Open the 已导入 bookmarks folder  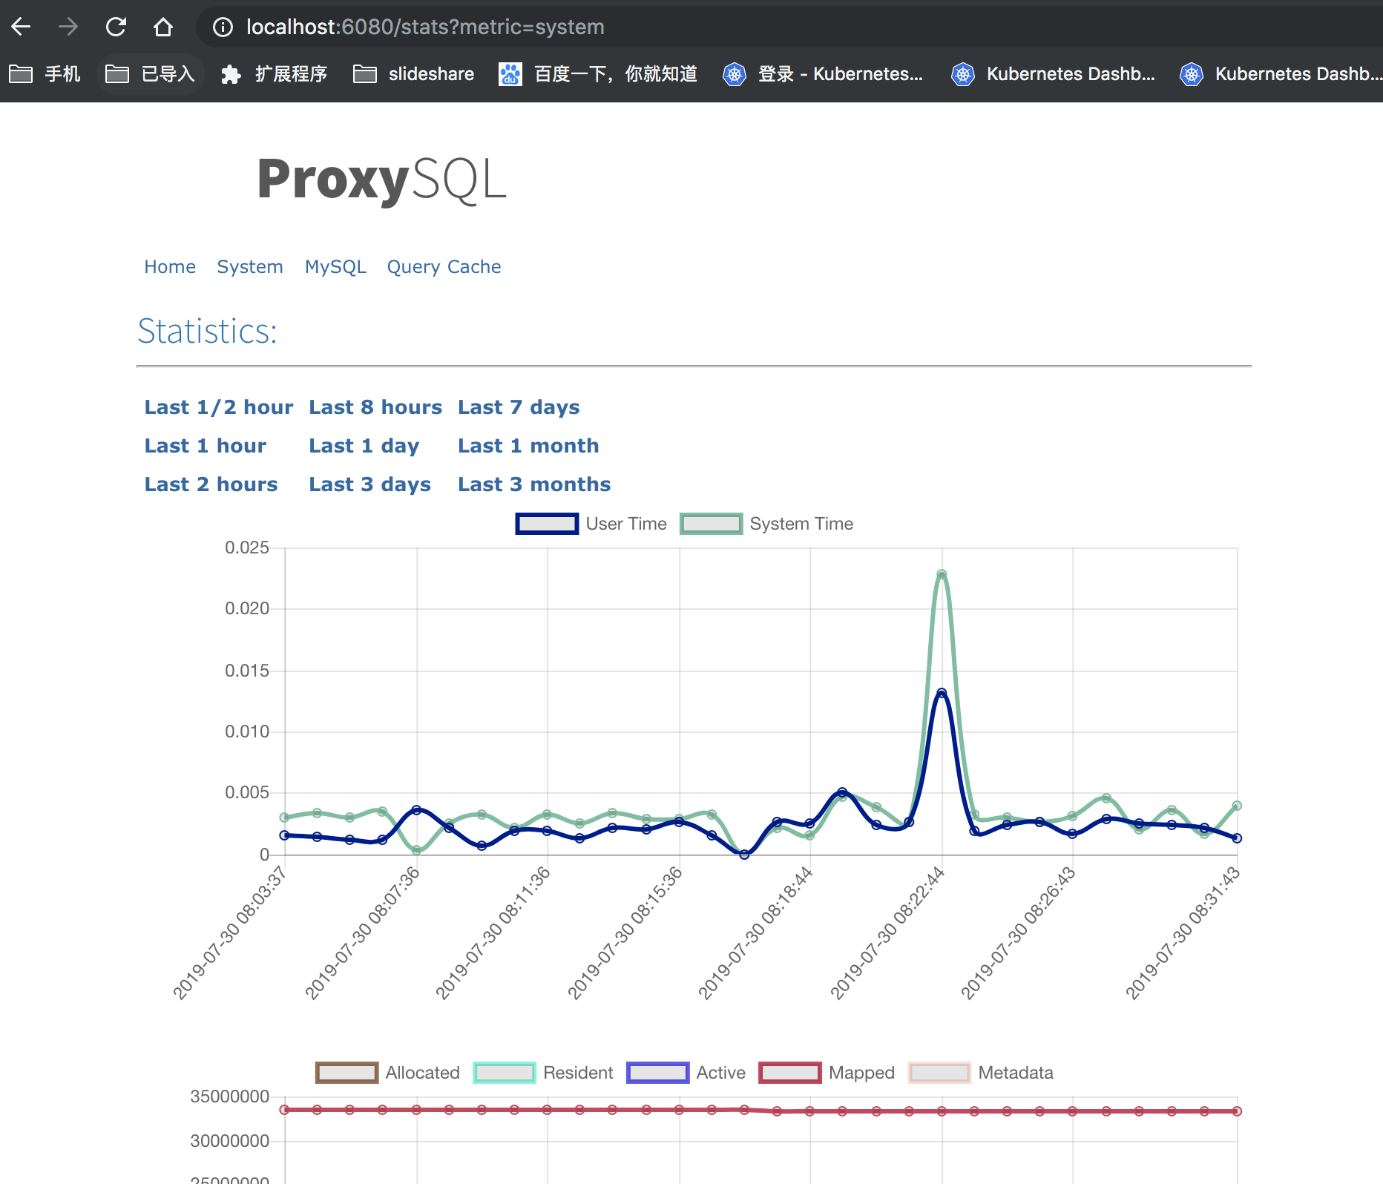(150, 74)
